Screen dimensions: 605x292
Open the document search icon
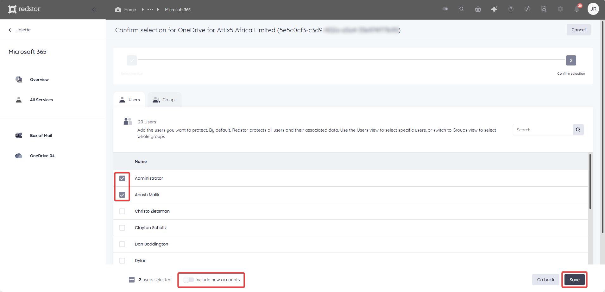coord(544,9)
